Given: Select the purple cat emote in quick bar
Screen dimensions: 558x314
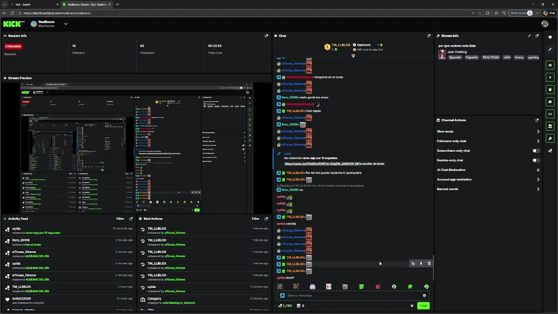Looking at the screenshot, I should pyautogui.click(x=313, y=287).
